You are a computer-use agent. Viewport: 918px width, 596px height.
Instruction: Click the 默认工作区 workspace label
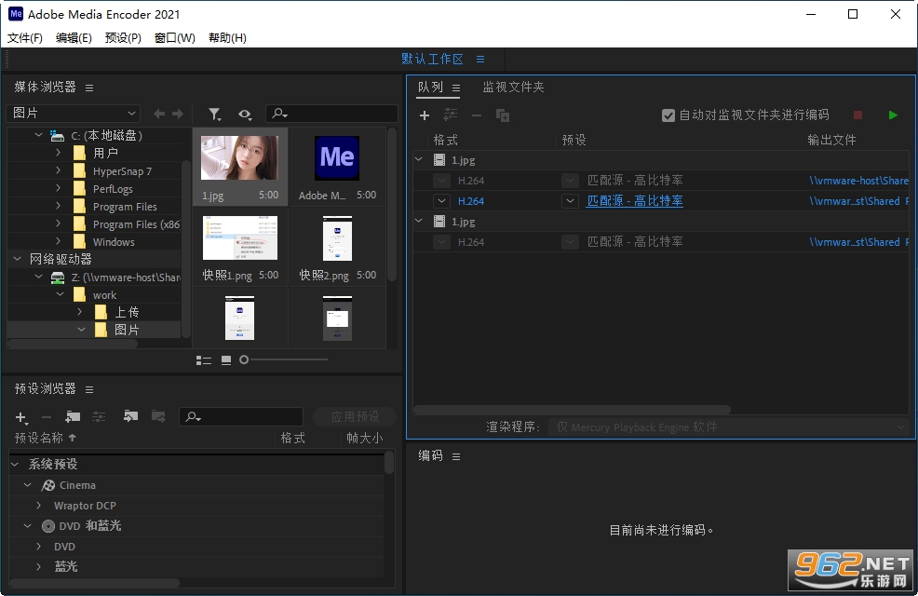click(433, 59)
